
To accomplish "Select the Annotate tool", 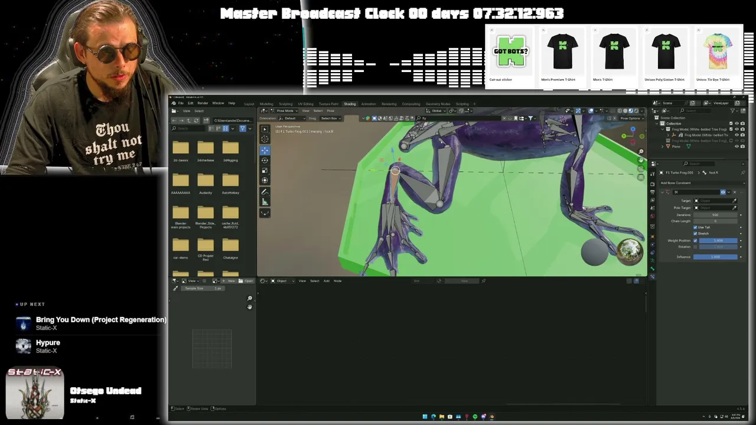I will pos(265,192).
